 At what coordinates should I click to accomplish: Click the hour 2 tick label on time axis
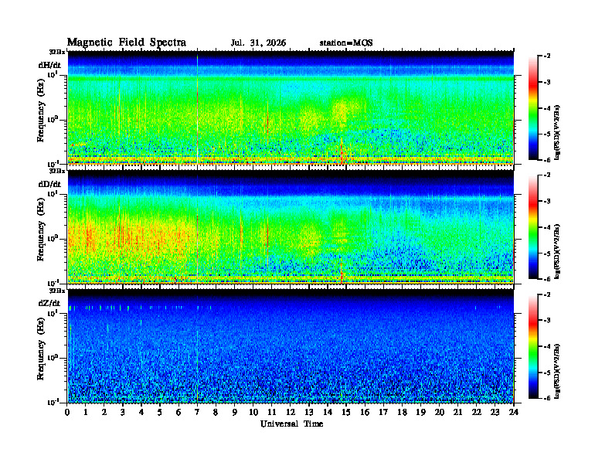click(104, 413)
